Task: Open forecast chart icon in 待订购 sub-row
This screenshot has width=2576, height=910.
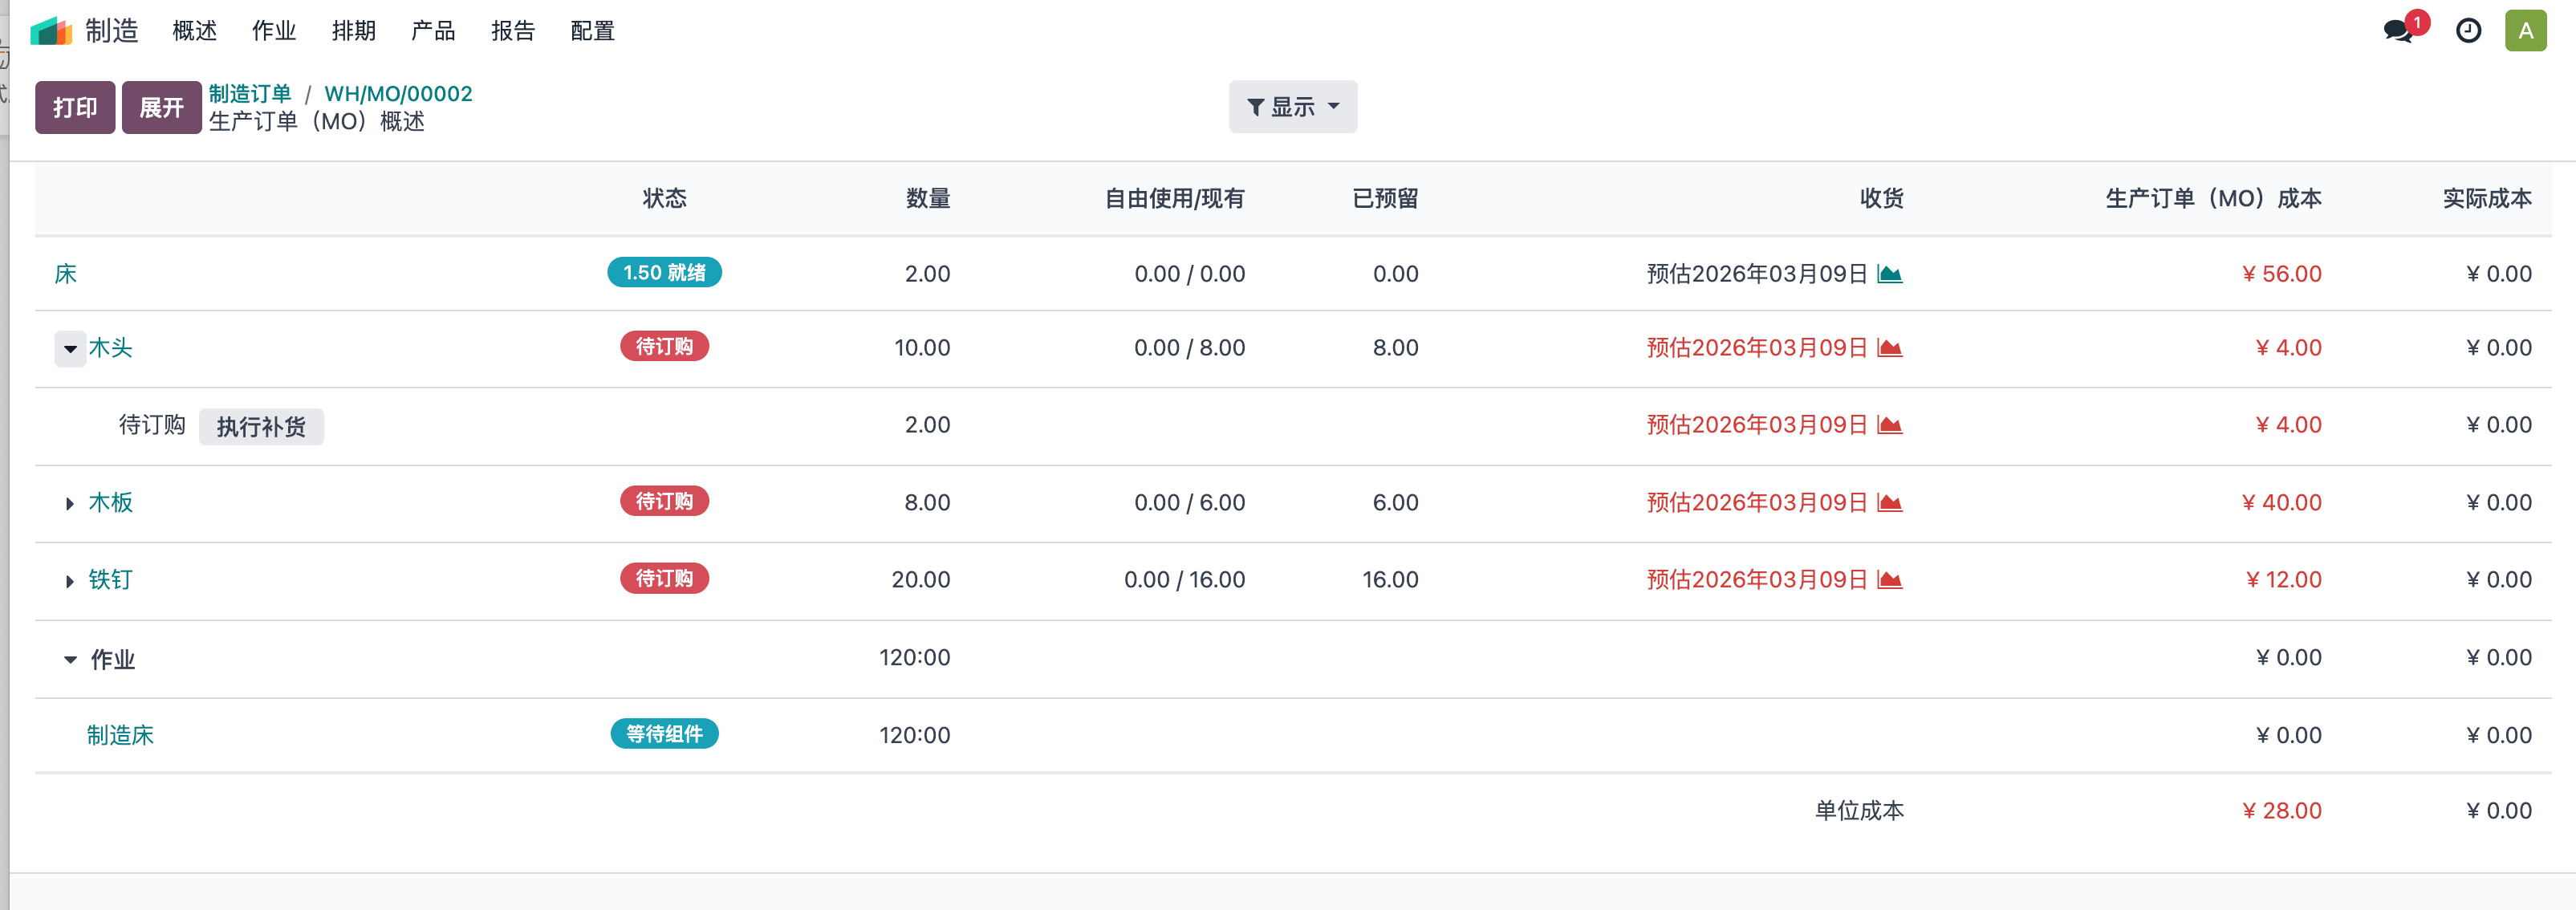Action: pyautogui.click(x=1889, y=424)
